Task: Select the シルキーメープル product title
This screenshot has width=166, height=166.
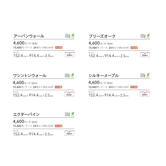Action: click(x=103, y=76)
